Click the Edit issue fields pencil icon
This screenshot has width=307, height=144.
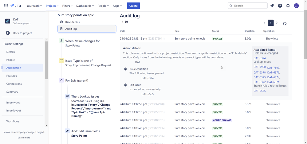67,131
